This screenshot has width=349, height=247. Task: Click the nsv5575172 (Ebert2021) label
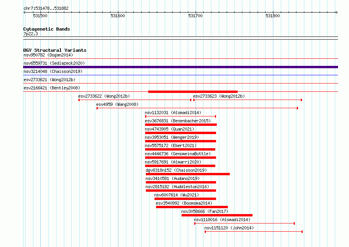171,145
